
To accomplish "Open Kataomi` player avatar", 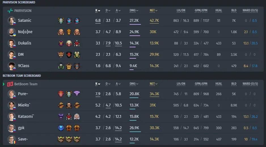I will coord(12,116).
